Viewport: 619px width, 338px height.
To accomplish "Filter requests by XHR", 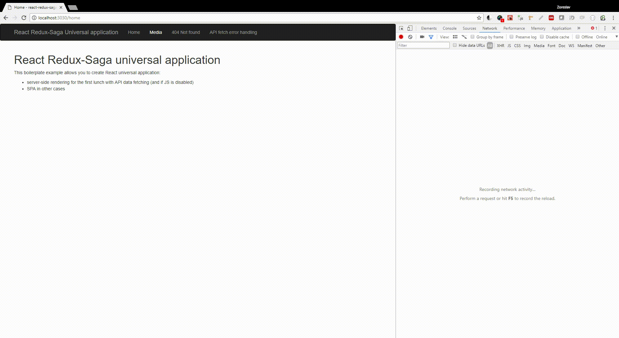I will coord(501,46).
